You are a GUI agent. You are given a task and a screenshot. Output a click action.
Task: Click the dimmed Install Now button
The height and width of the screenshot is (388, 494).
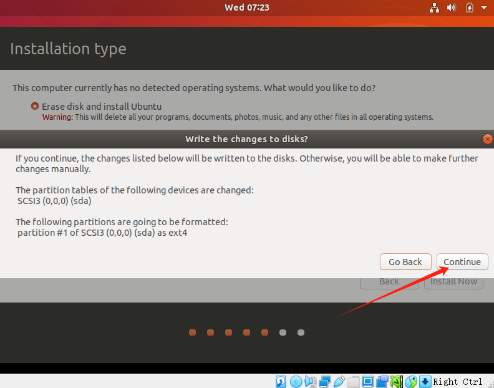pyautogui.click(x=453, y=281)
